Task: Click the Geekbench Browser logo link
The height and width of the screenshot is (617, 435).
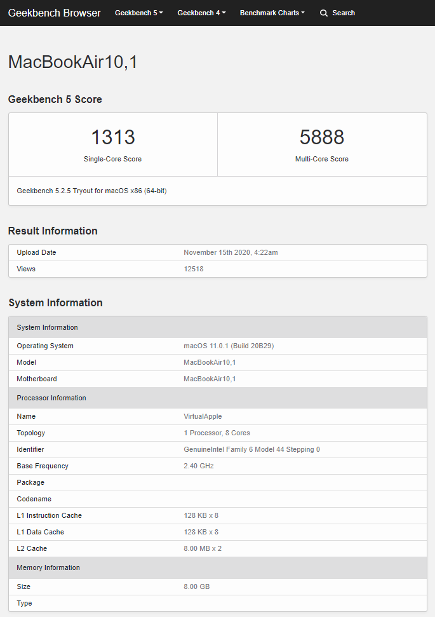Action: click(x=54, y=13)
